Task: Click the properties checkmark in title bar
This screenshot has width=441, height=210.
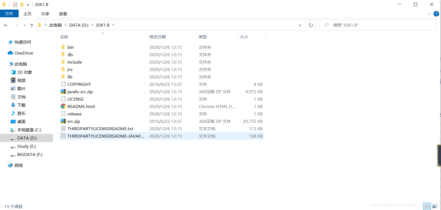Action: (x=15, y=4)
